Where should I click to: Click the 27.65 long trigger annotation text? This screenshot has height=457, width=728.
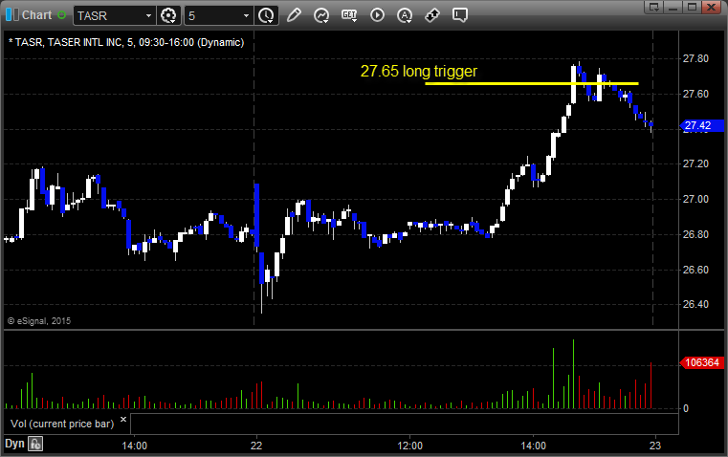419,71
